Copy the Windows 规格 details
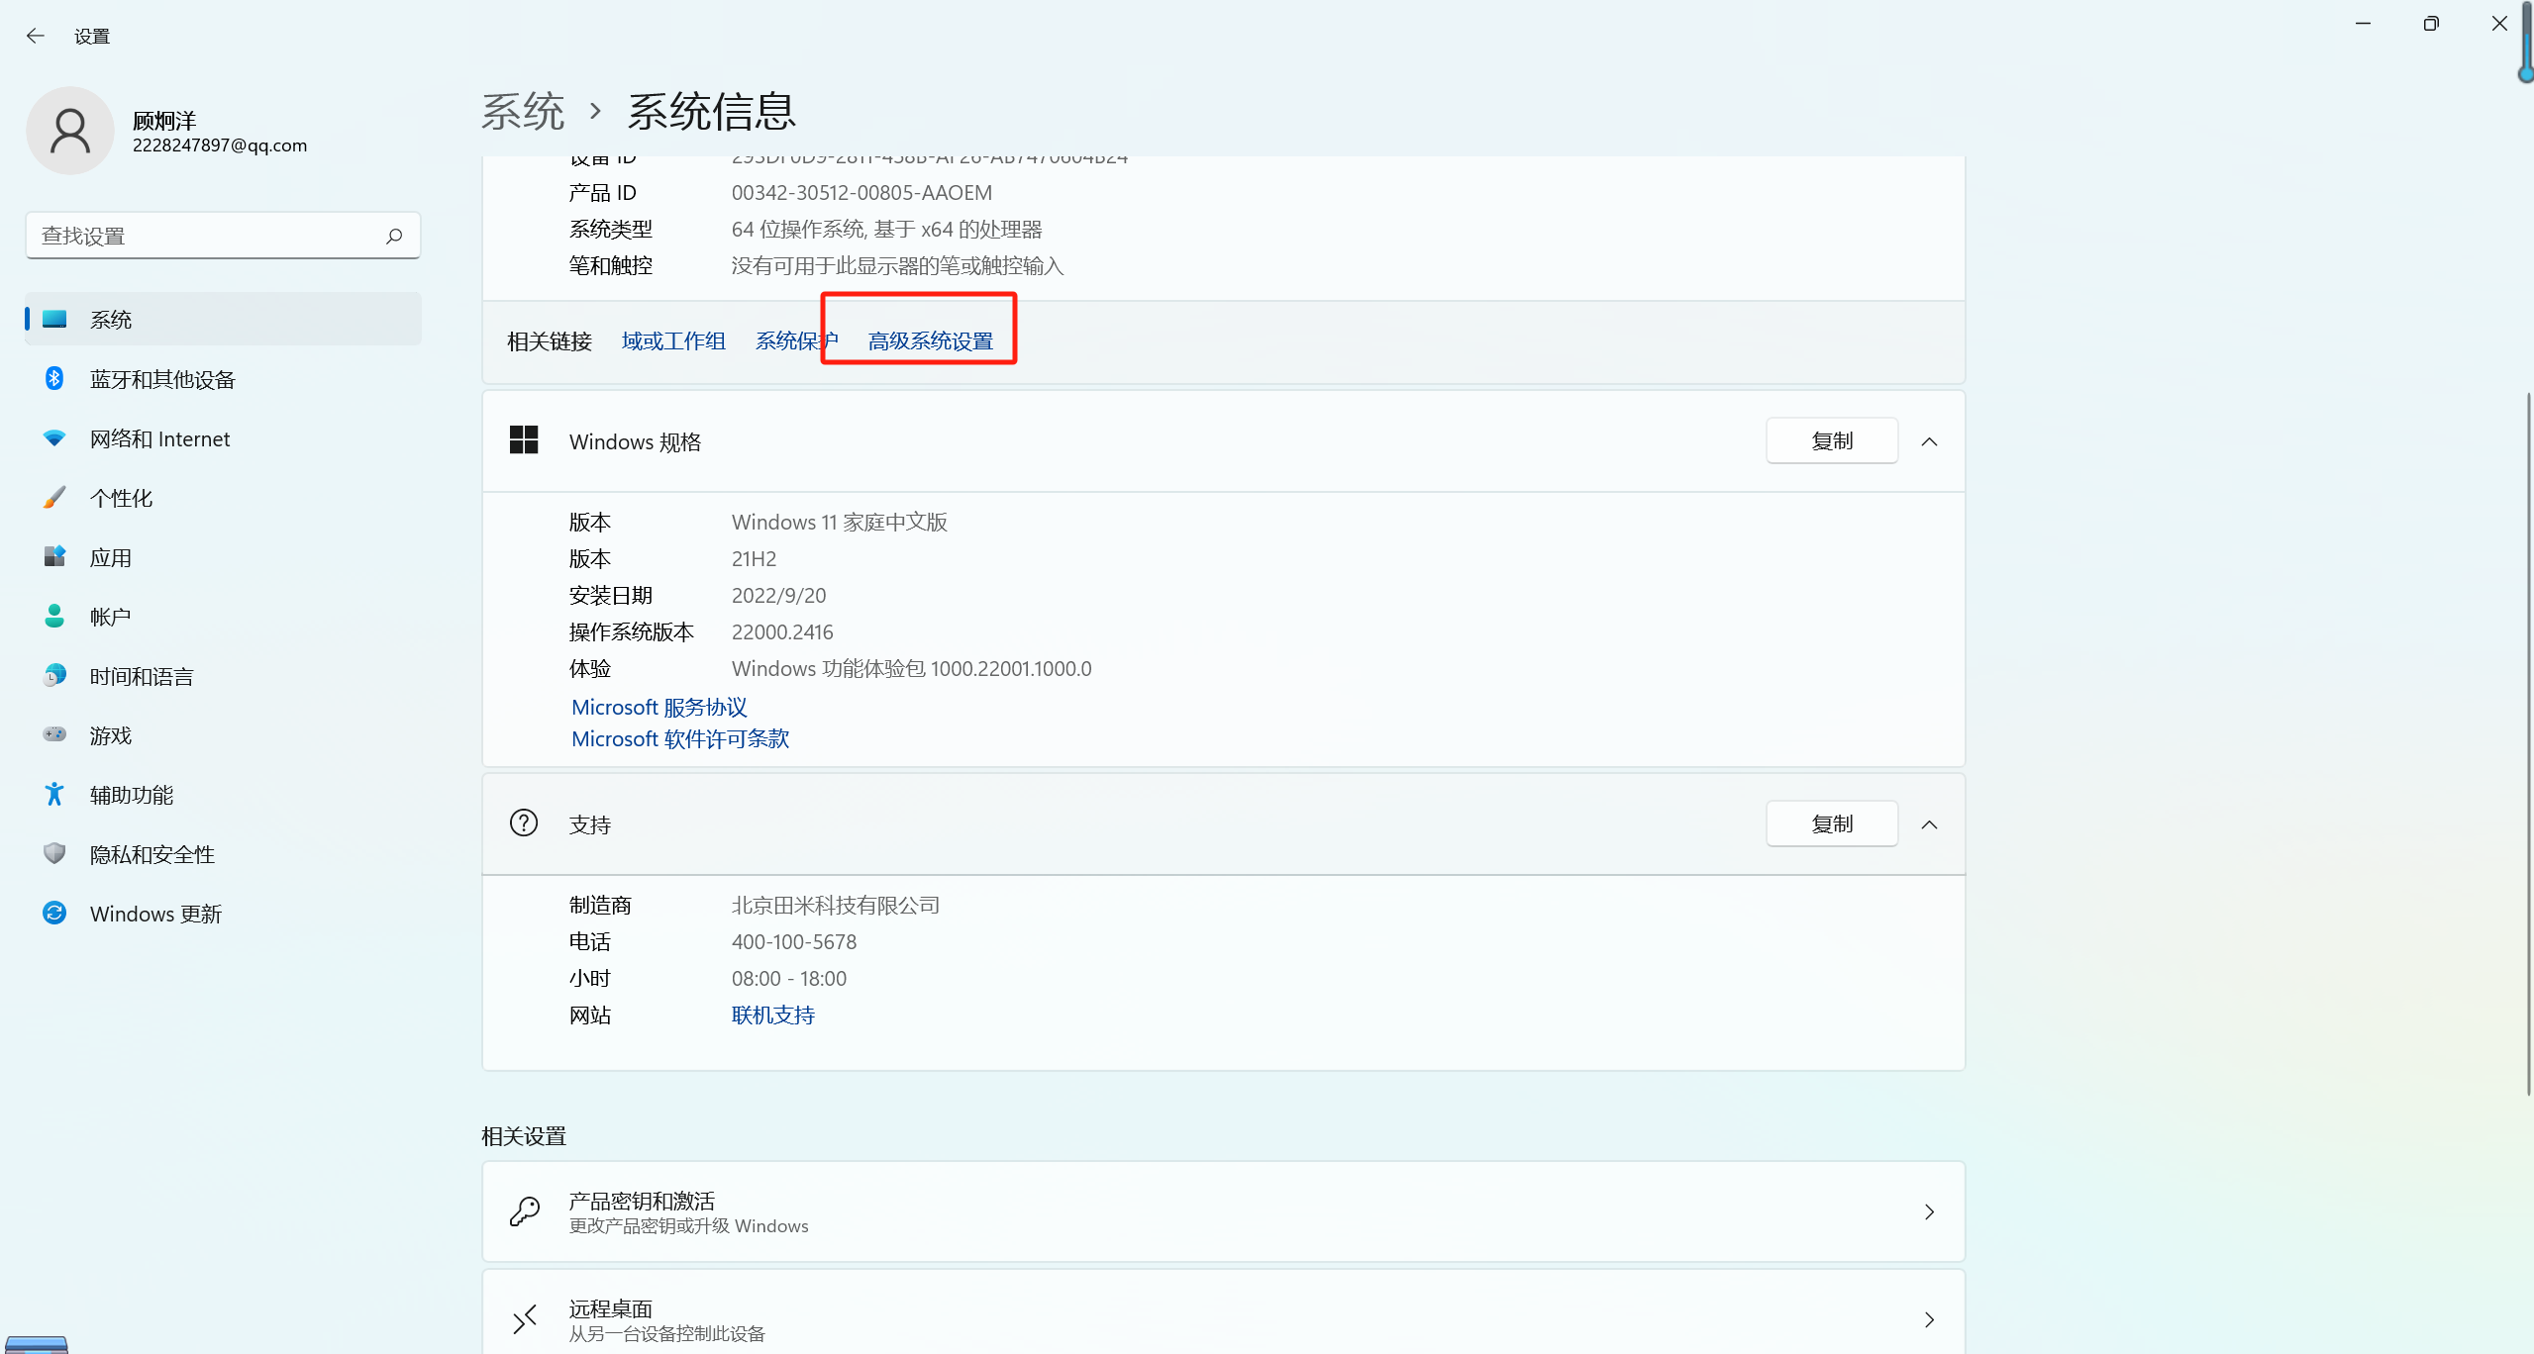This screenshot has height=1354, width=2534. click(x=1832, y=440)
